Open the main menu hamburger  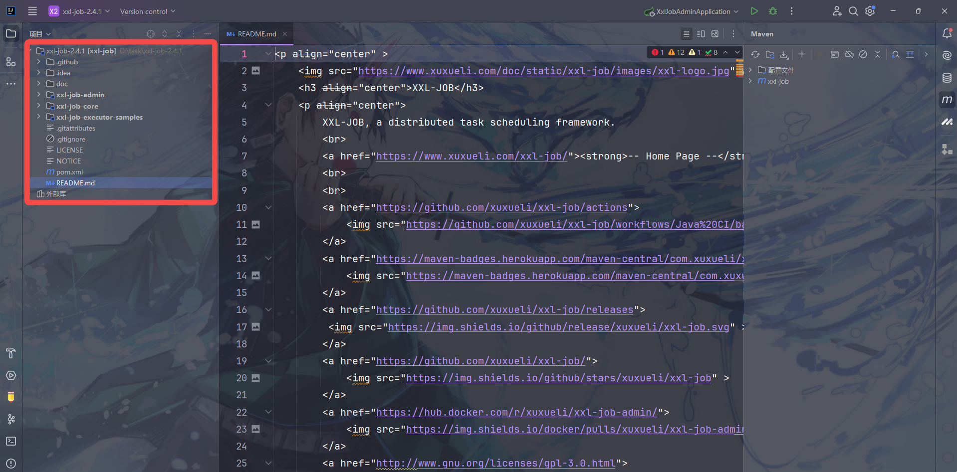(x=32, y=11)
